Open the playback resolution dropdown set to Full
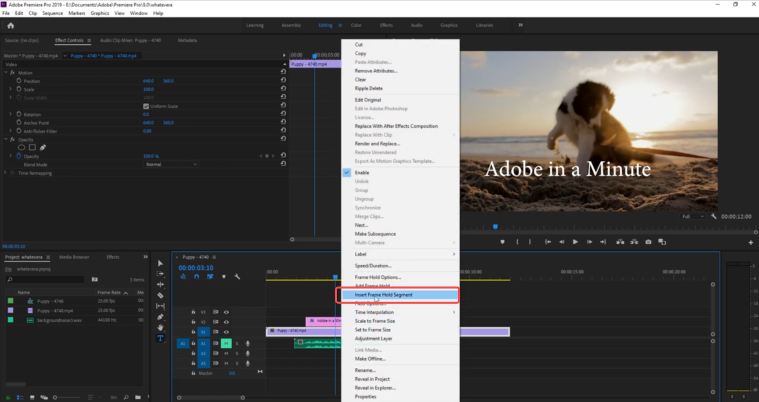The height and width of the screenshot is (402, 759). (x=692, y=216)
